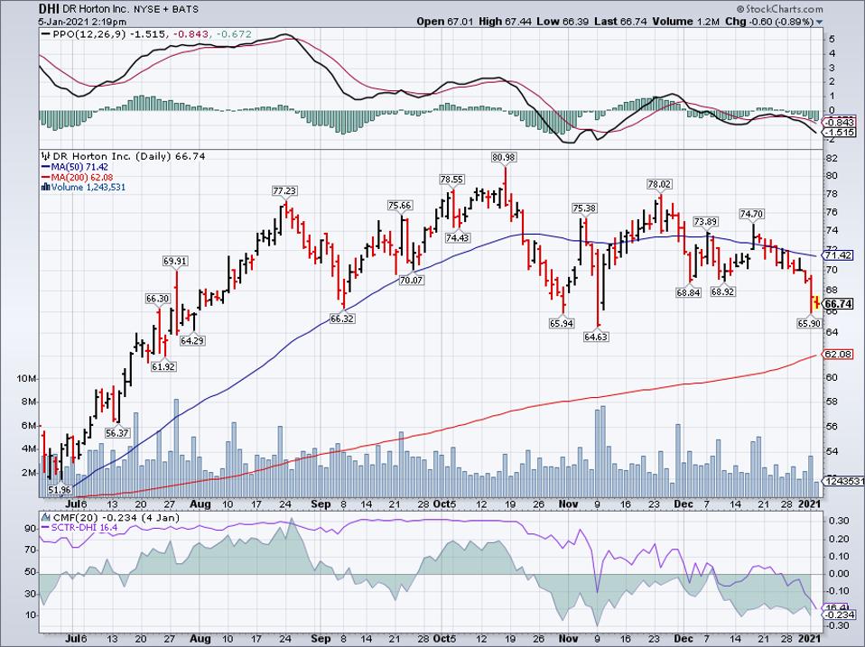Click the 74.70 price marker
Screen dimensions: 865x647
tap(751, 214)
